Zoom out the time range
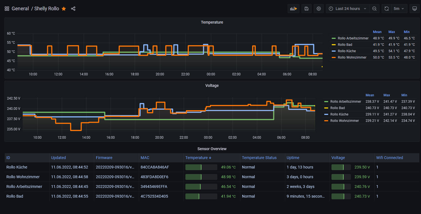421x214 pixels. [374, 9]
